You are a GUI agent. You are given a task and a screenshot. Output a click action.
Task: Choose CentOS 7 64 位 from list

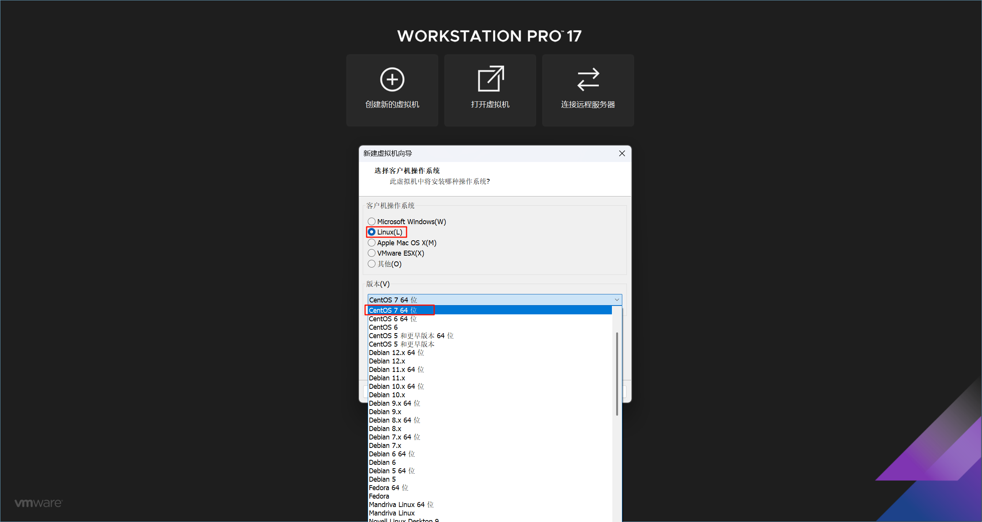pos(393,310)
